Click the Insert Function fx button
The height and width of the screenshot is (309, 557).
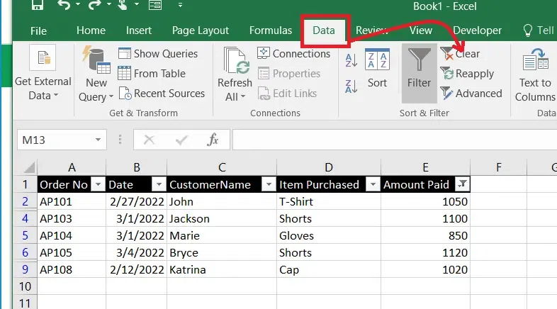(x=213, y=140)
